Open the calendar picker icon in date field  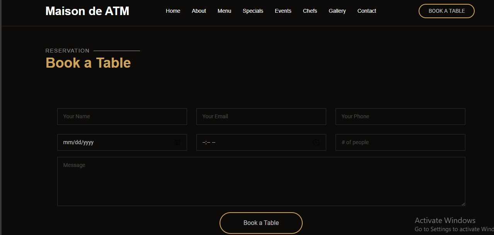pos(177,142)
